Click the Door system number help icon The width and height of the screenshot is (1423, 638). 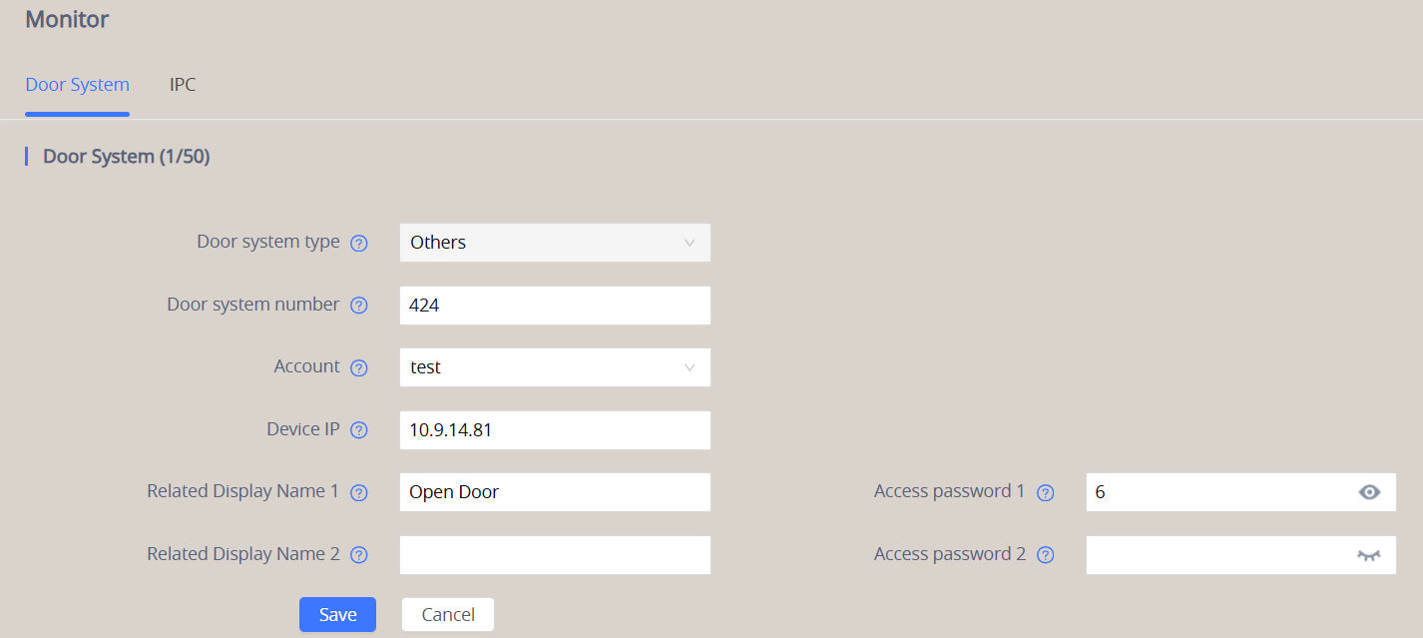tap(358, 305)
